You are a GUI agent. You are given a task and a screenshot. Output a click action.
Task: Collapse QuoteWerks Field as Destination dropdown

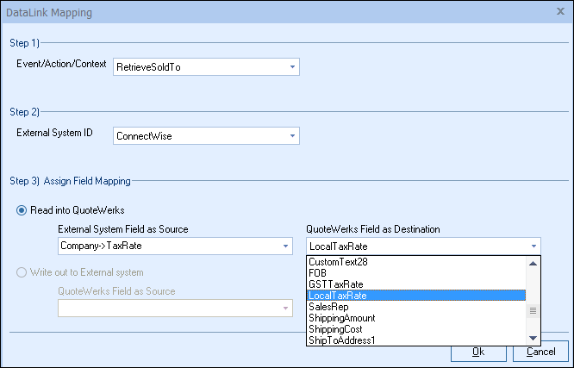tap(534, 246)
